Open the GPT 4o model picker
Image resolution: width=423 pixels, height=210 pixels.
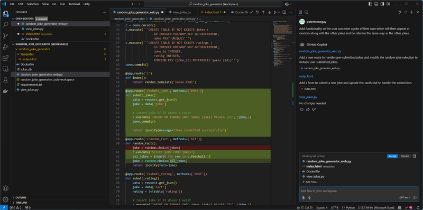pos(405,198)
